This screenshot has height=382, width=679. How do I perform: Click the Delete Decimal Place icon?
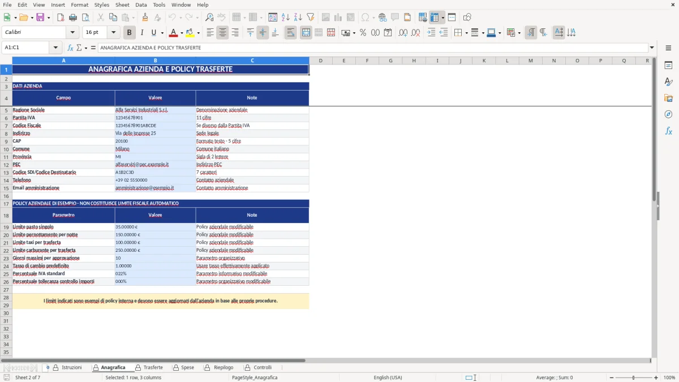[416, 33]
